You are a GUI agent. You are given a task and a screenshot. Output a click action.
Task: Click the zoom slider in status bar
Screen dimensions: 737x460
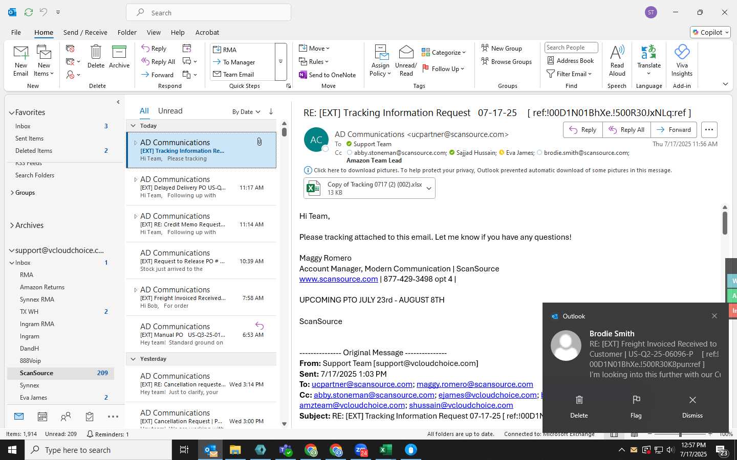tap(680, 434)
